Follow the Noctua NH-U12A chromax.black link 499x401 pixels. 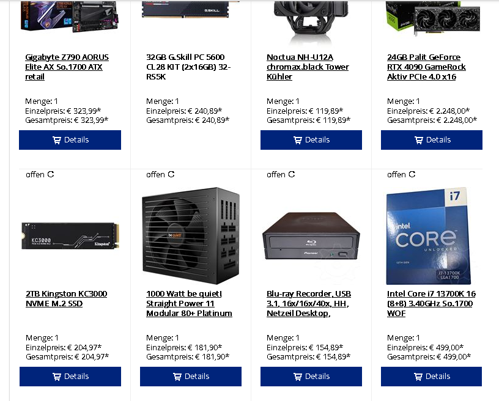click(x=308, y=67)
